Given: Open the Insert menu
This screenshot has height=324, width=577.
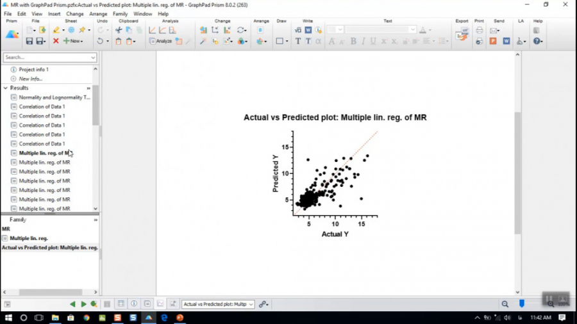Looking at the screenshot, I should click(x=54, y=14).
